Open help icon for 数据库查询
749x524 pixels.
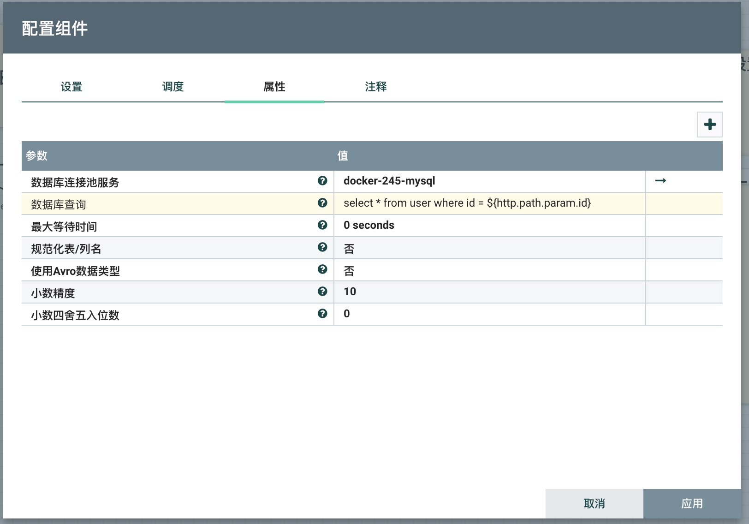click(x=322, y=203)
